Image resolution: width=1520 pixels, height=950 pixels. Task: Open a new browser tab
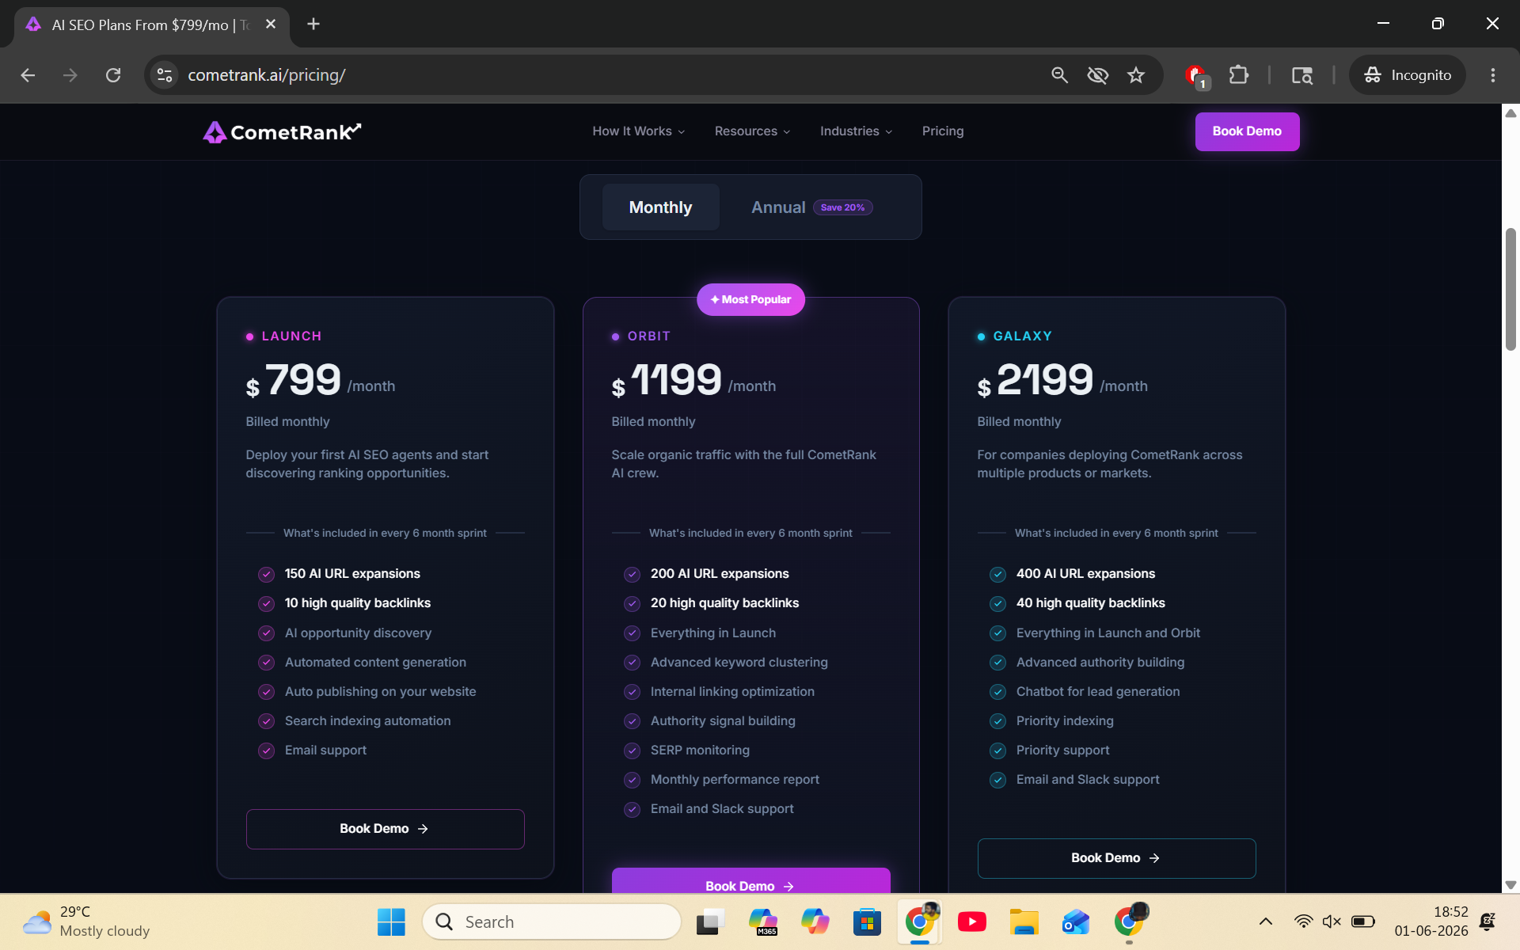[313, 24]
